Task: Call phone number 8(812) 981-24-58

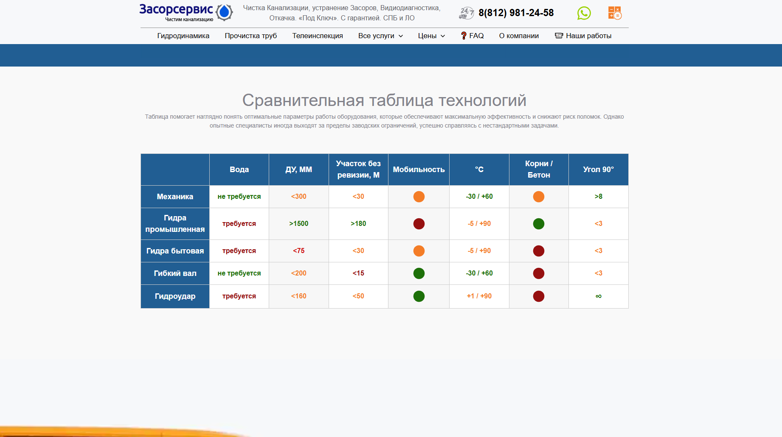Action: coord(516,13)
